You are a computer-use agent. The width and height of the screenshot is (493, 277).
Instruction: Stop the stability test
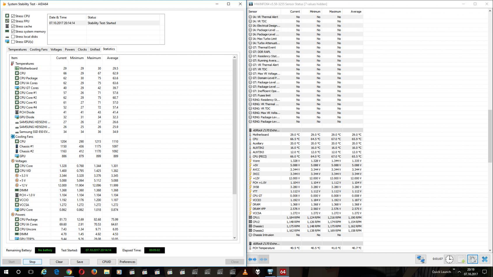tap(32, 262)
